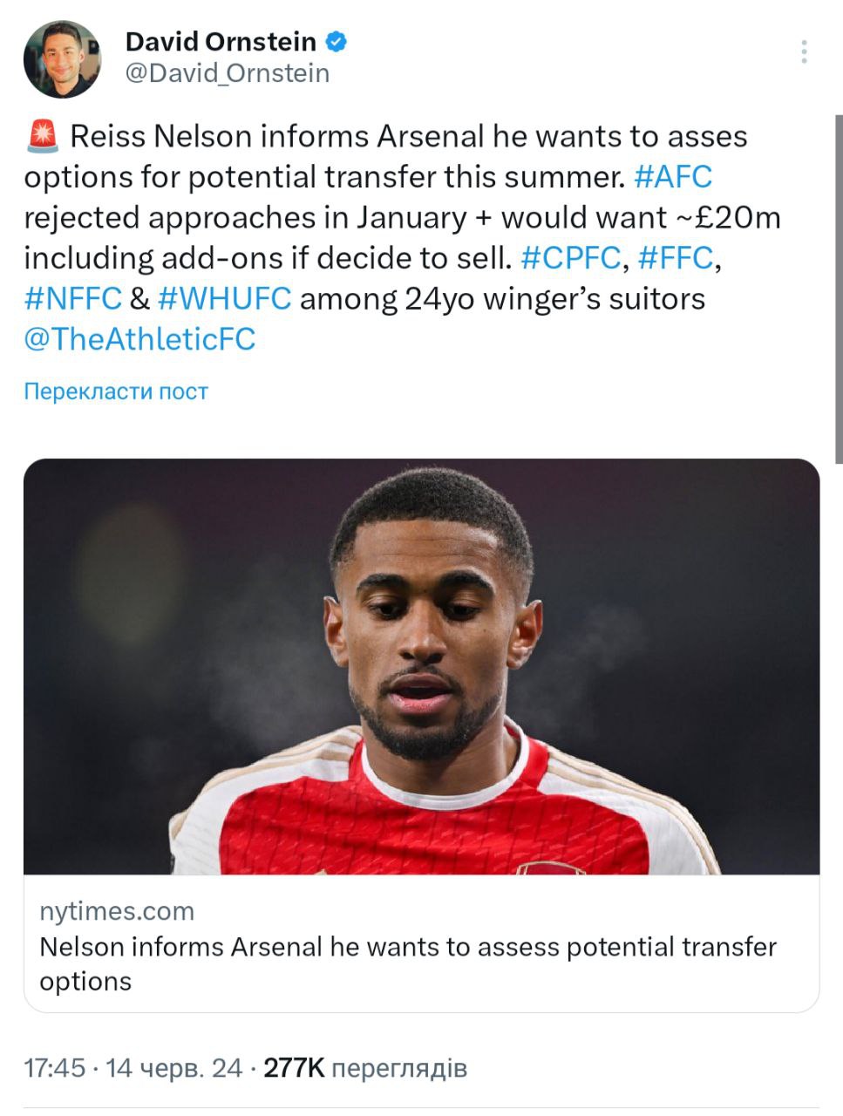Click the scrollbar on the right edge

point(838,288)
